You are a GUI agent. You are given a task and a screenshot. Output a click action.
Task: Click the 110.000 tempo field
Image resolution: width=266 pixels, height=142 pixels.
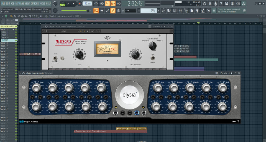[x=87, y=4]
